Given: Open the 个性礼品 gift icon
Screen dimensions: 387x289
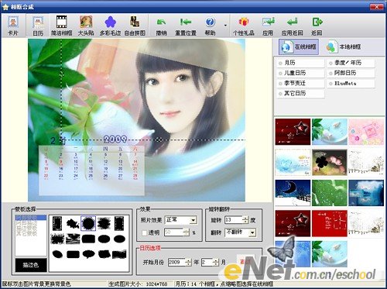Looking at the screenshot, I should click(244, 26).
